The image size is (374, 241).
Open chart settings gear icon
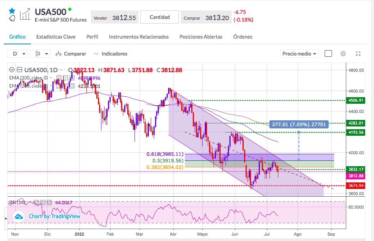pyautogui.click(x=343, y=54)
